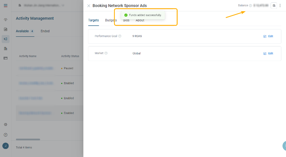Click the user avatar J
This screenshot has width=286, height=157.
point(5,146)
